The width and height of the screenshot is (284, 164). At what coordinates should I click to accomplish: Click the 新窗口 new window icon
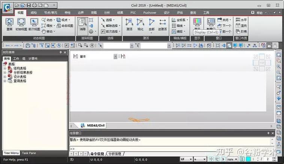coord(211,22)
